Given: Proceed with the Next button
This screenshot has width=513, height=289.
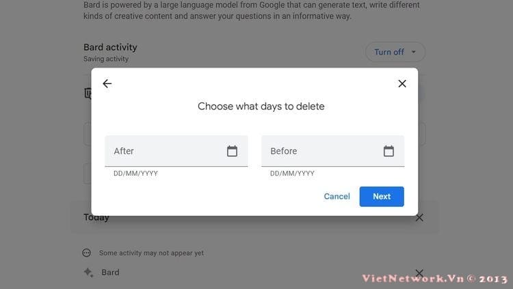Looking at the screenshot, I should pyautogui.click(x=382, y=197).
